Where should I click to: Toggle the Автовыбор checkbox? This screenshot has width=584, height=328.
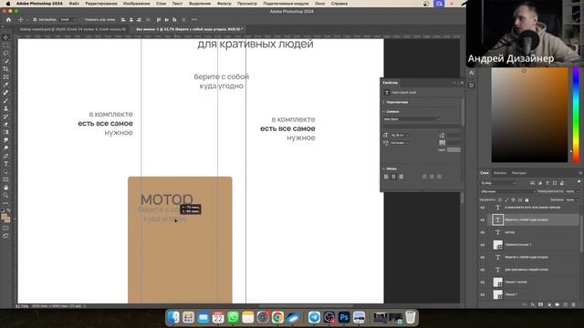(x=35, y=20)
